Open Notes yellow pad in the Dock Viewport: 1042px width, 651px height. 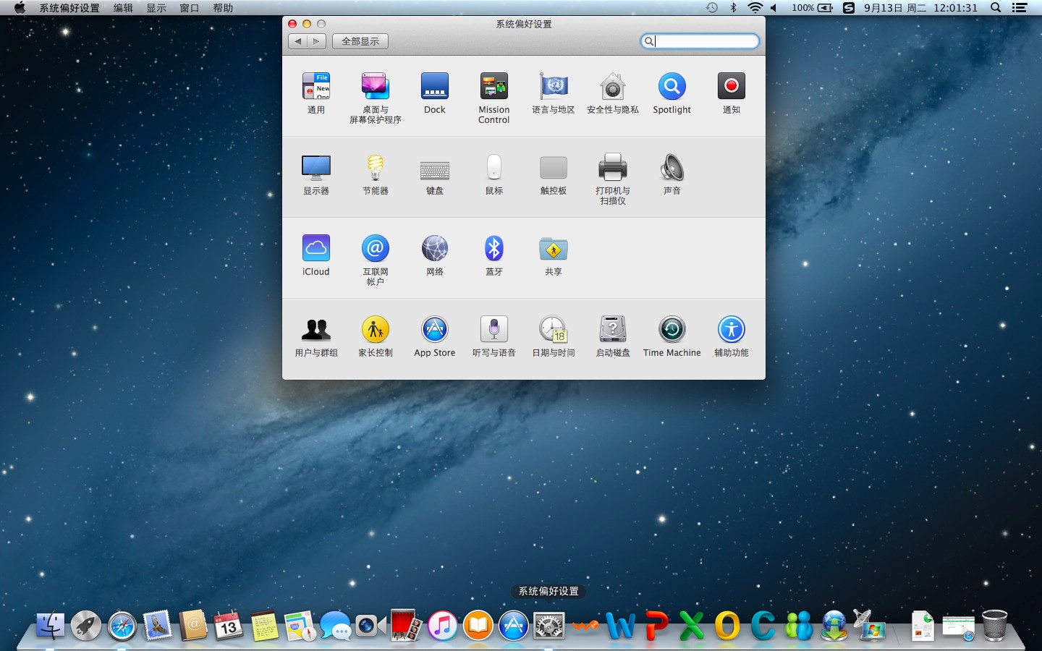click(264, 626)
